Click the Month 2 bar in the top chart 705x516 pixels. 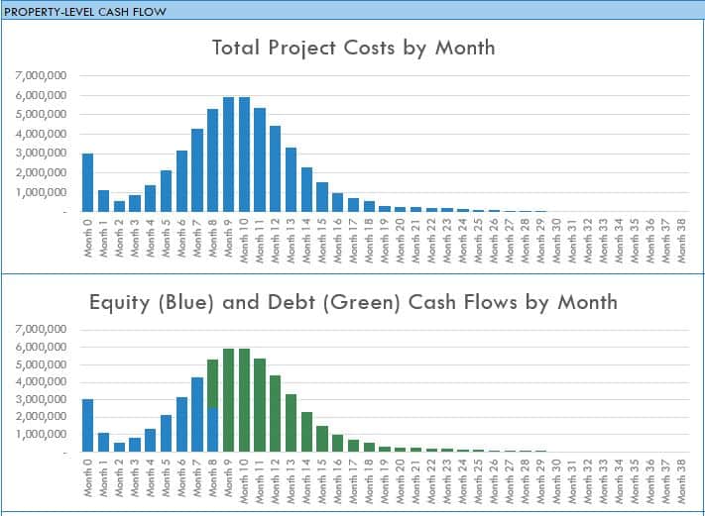[x=119, y=206]
